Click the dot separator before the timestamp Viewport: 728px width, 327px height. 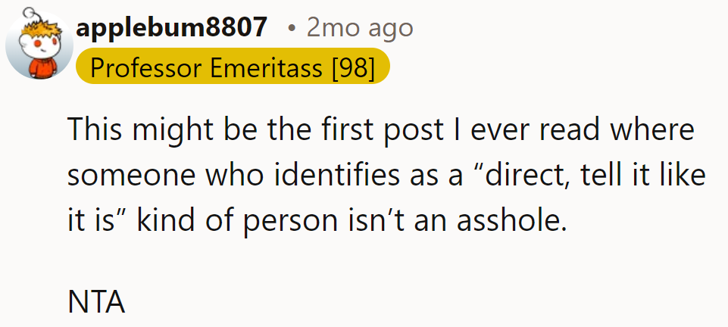292,29
